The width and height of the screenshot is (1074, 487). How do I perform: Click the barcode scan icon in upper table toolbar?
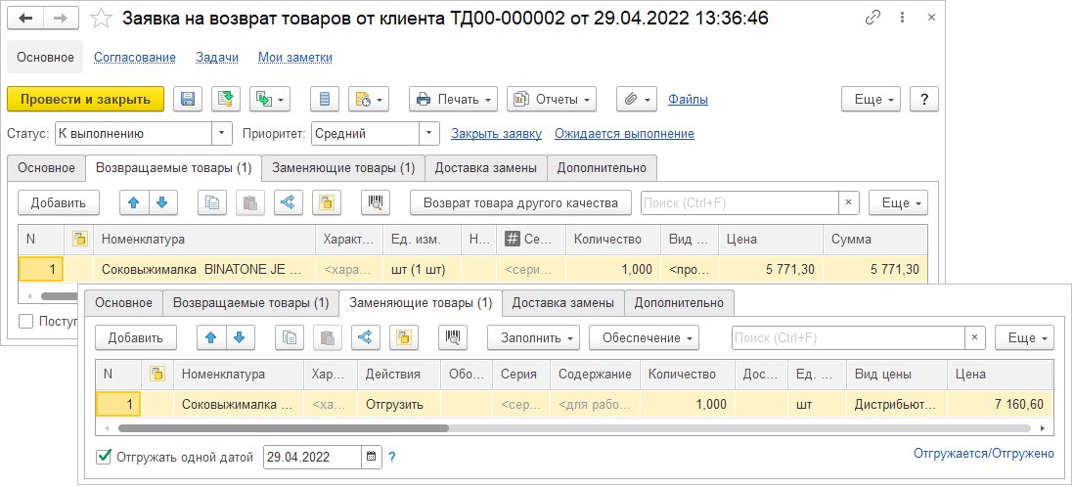tap(375, 202)
